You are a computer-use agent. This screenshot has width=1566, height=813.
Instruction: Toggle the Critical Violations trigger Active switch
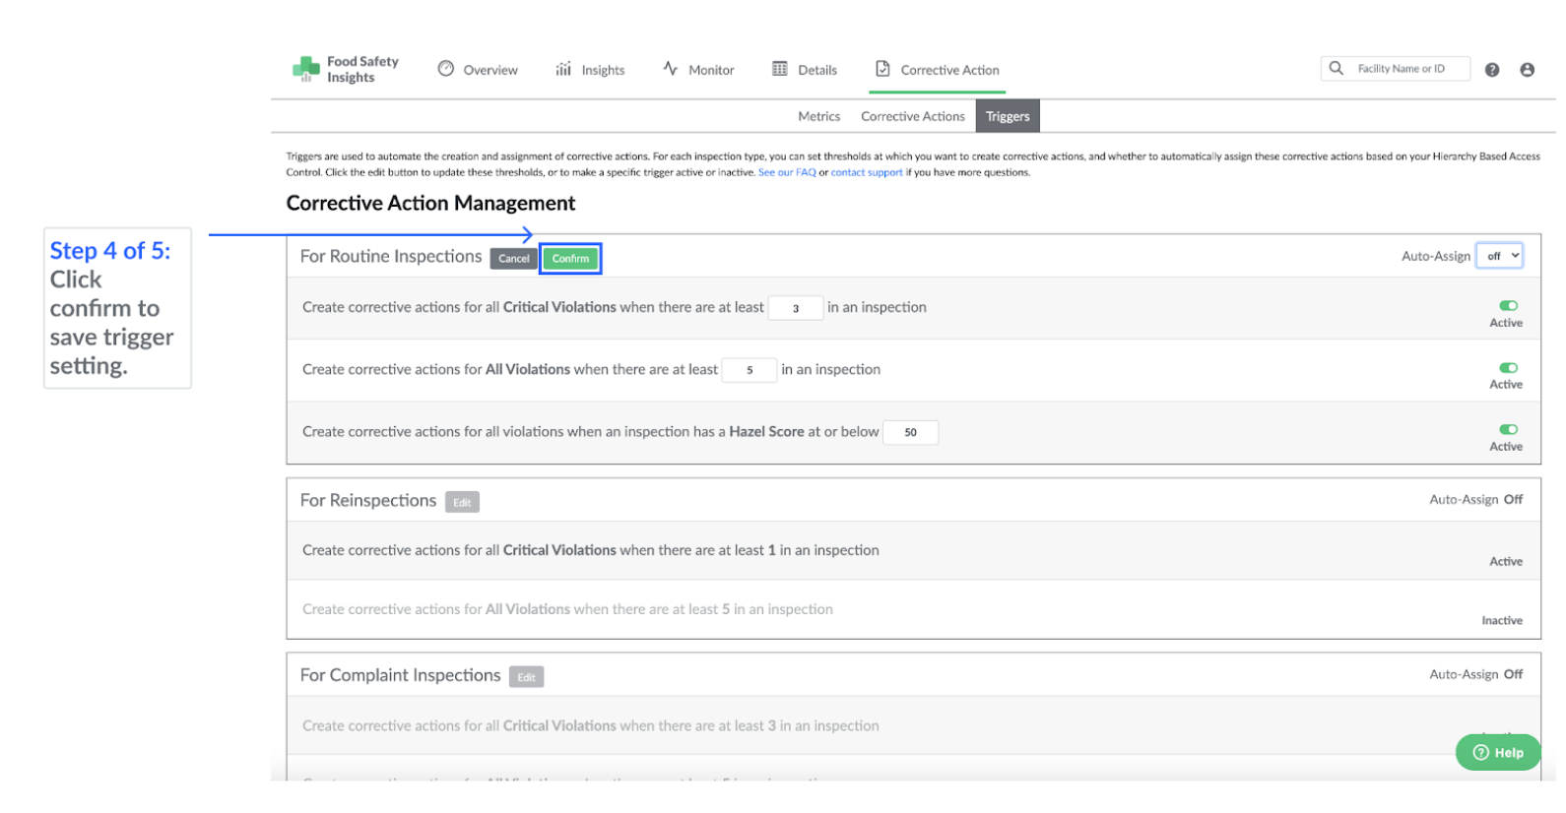1508,306
